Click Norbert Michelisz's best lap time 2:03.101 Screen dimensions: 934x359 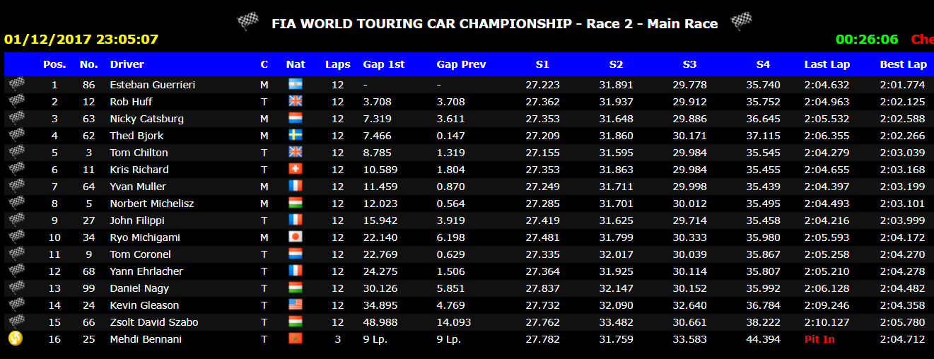pos(902,204)
